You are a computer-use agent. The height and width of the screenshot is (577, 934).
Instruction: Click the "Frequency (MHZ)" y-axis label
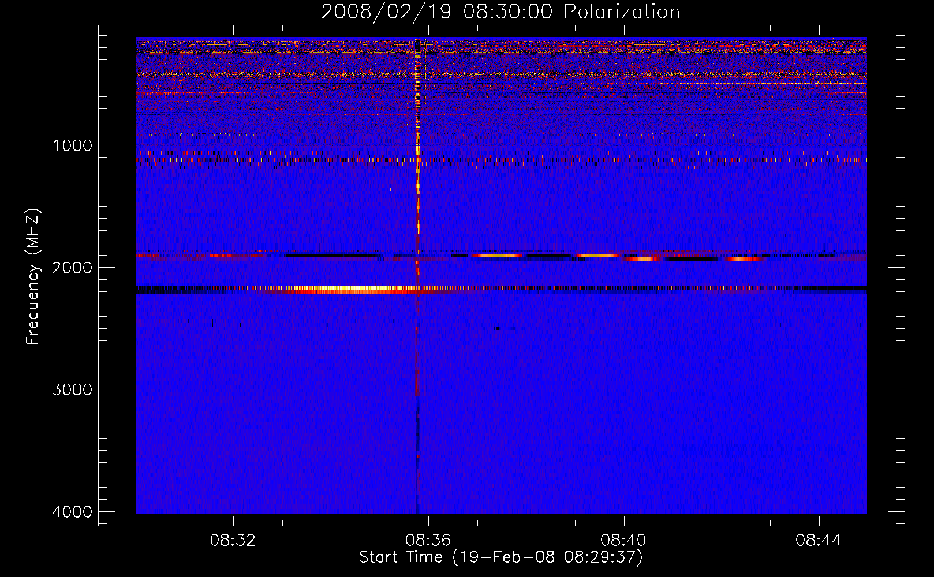point(33,277)
